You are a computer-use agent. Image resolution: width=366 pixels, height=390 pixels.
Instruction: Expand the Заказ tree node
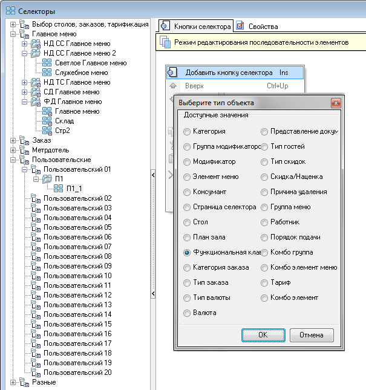tap(13, 140)
